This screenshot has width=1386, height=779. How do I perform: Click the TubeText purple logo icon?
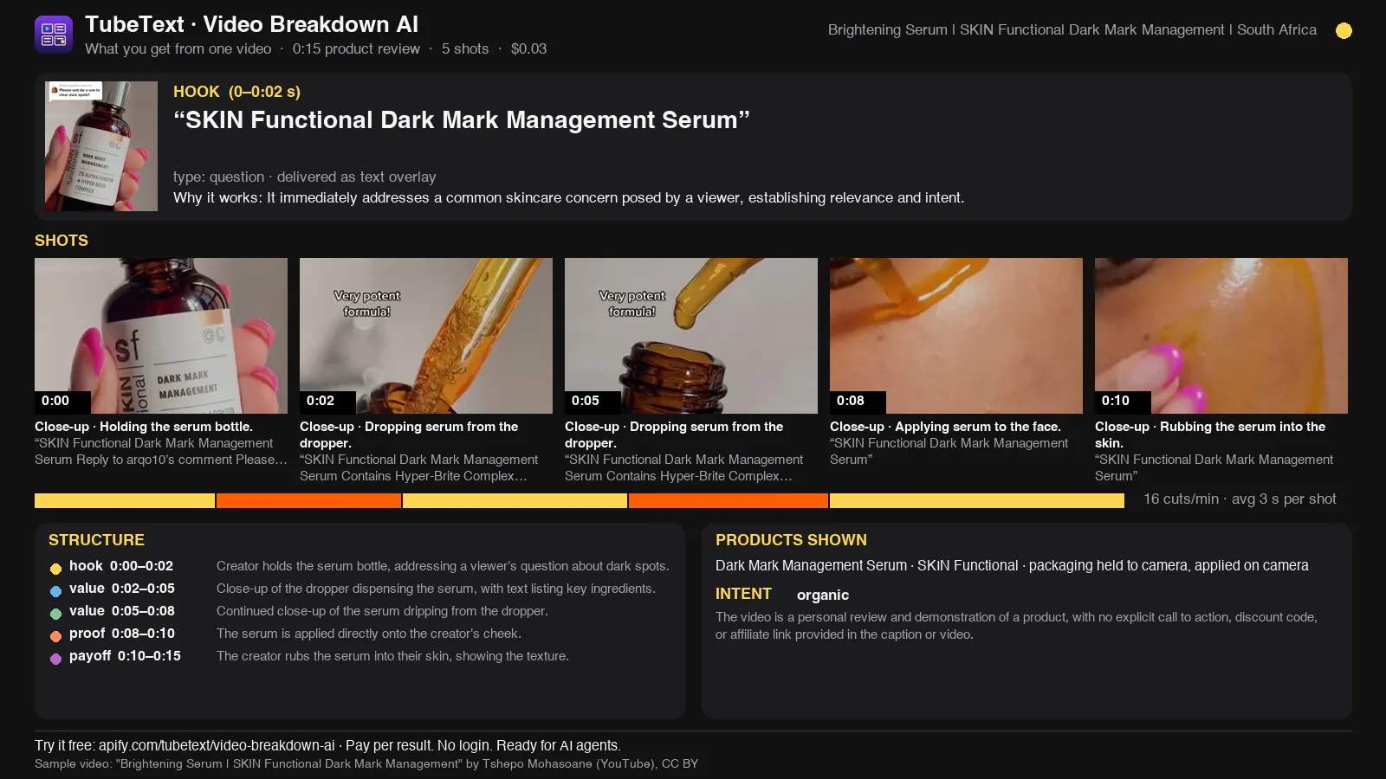point(54,35)
